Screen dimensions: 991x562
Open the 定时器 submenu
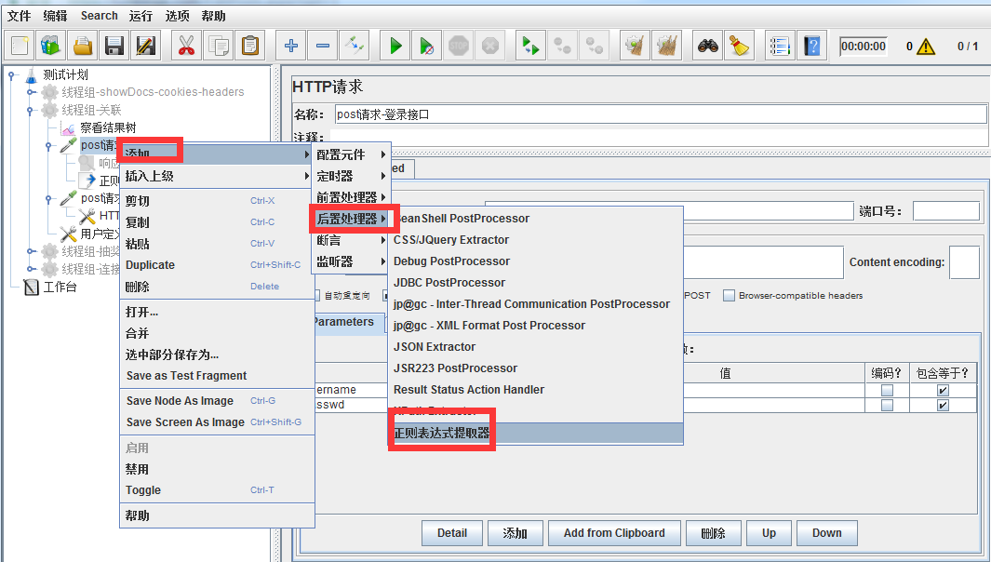[351, 176]
